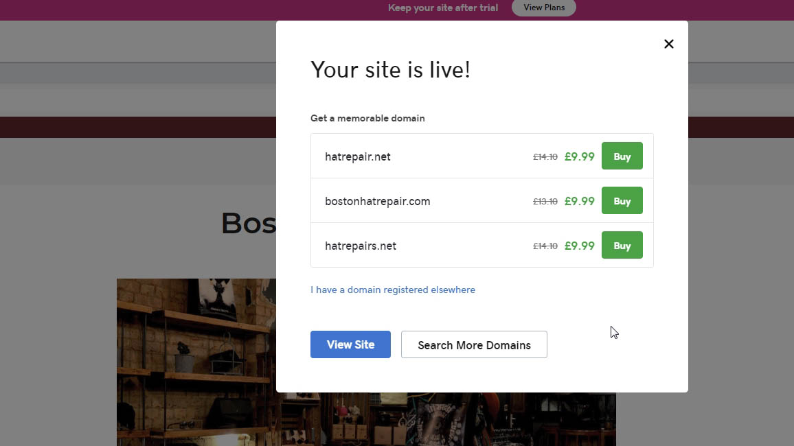Image resolution: width=794 pixels, height=446 pixels.
Task: Search for more domains
Action: (474, 344)
